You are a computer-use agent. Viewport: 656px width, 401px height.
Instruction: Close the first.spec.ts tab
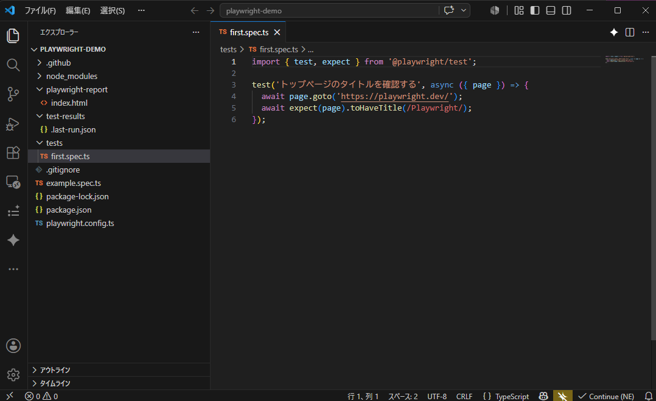(x=277, y=32)
